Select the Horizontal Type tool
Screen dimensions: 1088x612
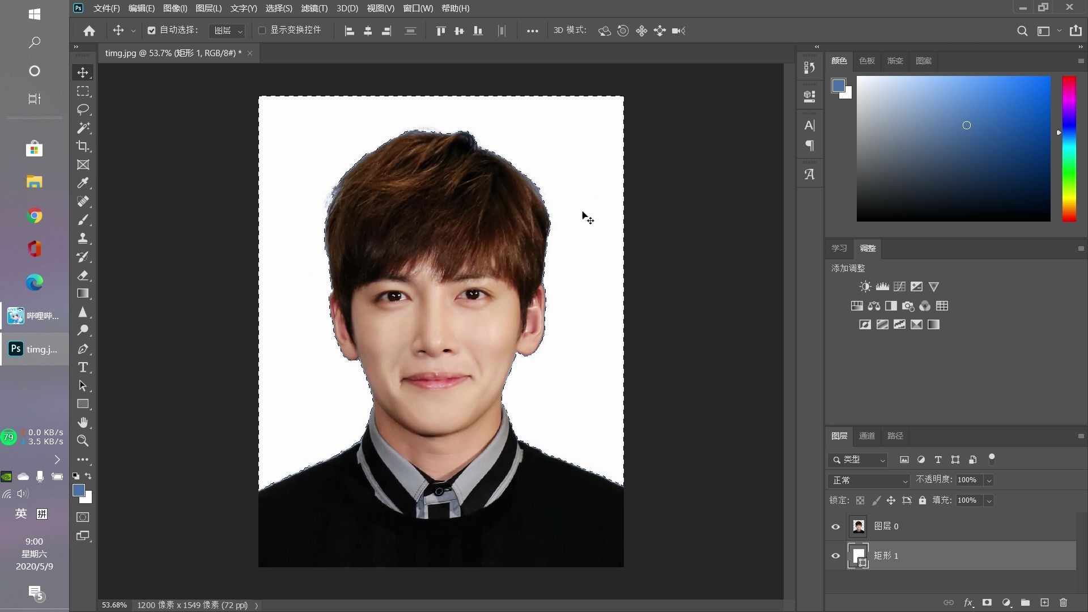83,367
